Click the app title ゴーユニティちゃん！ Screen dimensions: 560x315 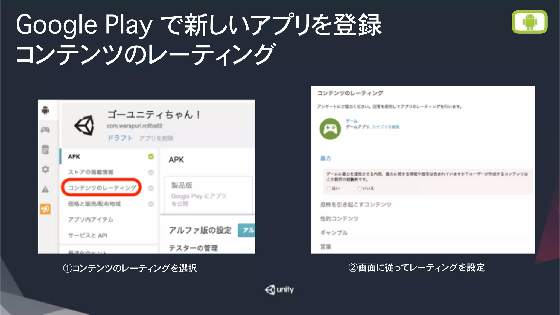click(x=154, y=114)
